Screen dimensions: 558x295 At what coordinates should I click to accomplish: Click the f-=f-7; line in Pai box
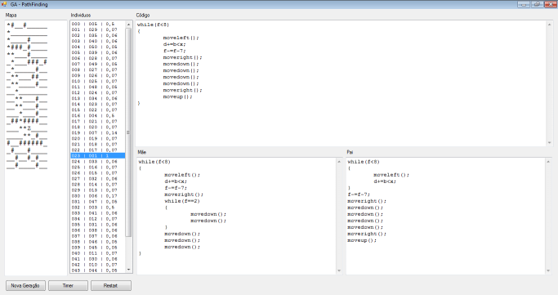(x=359, y=194)
